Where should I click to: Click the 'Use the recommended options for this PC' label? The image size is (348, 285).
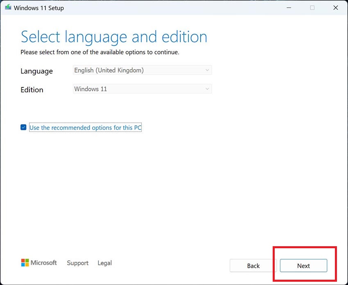(x=85, y=127)
